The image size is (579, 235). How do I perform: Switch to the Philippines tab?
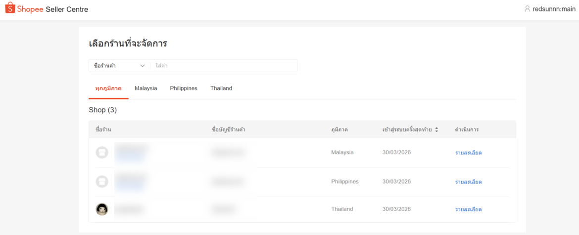[x=184, y=89]
